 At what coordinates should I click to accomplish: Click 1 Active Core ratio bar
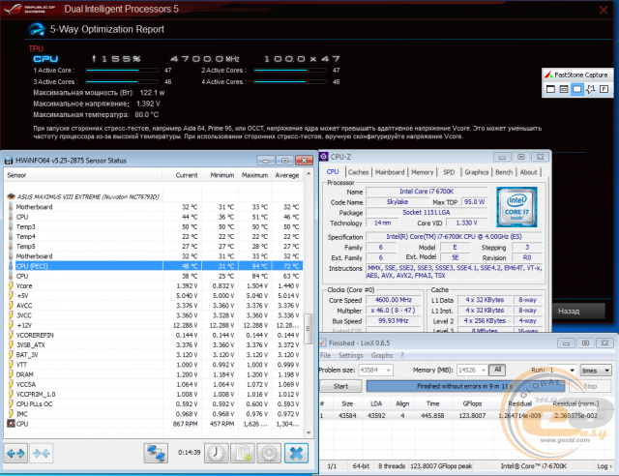click(122, 70)
